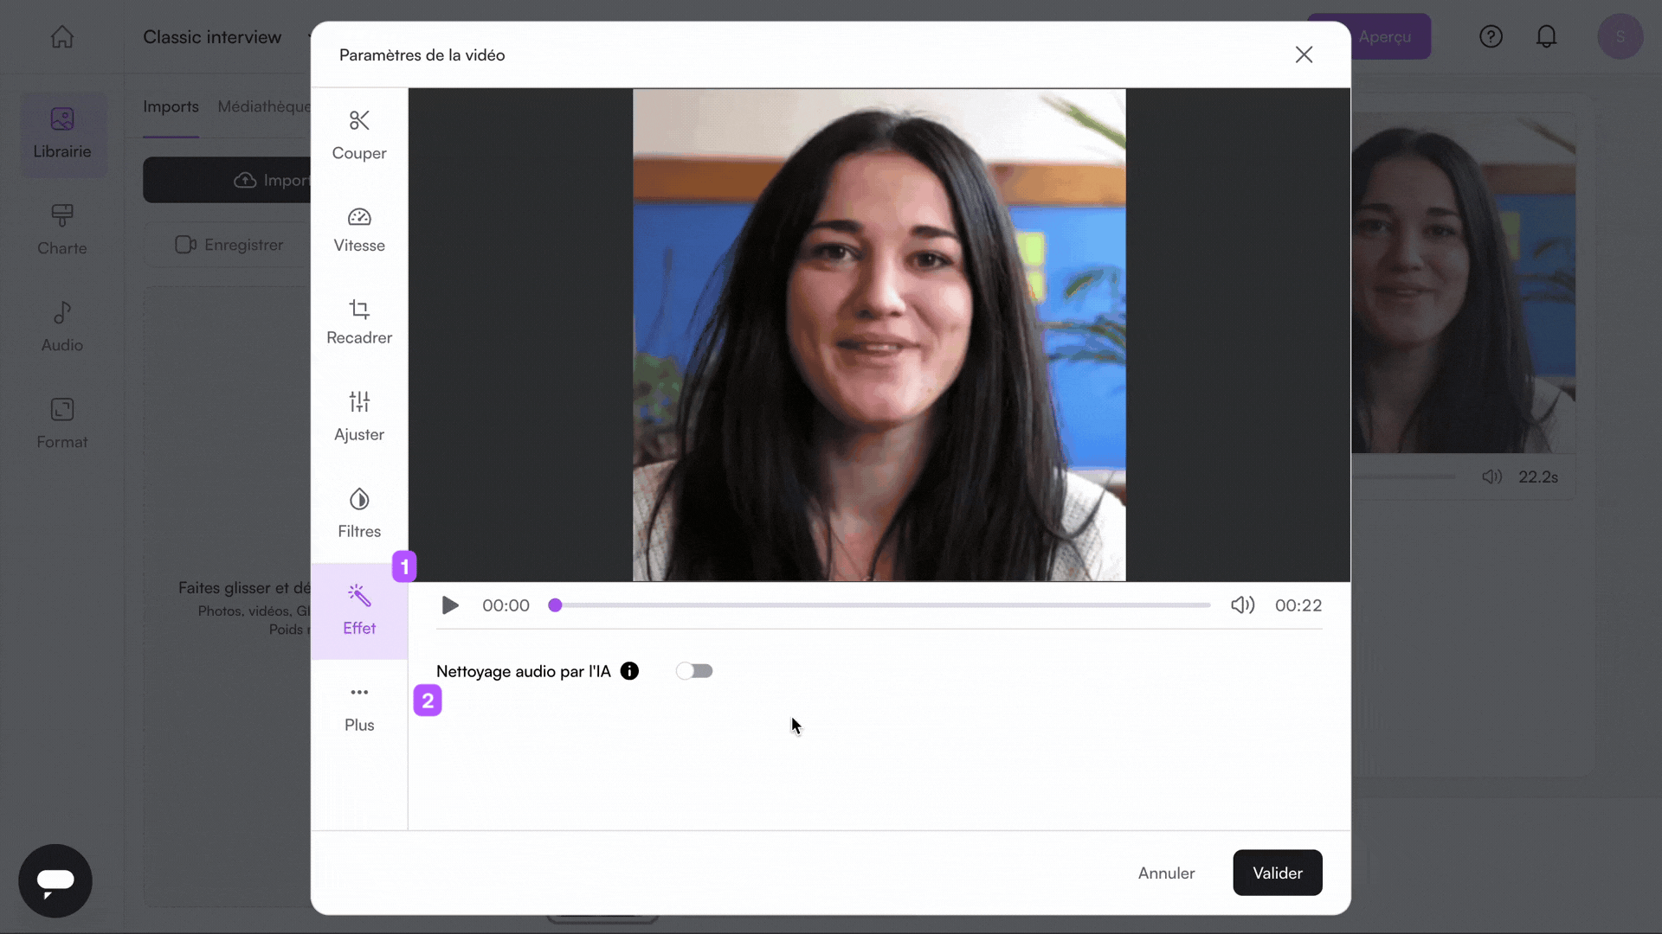Viewport: 1662px width, 934px height.
Task: Open the chat support bubble
Action: (x=55, y=880)
